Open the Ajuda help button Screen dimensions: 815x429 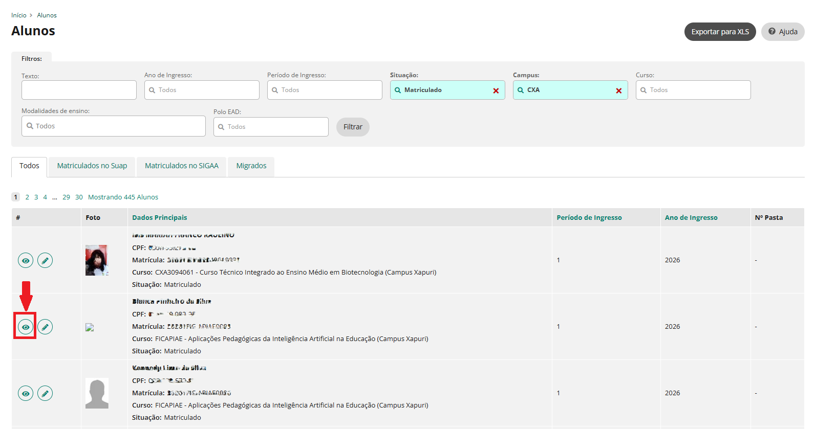(x=783, y=32)
